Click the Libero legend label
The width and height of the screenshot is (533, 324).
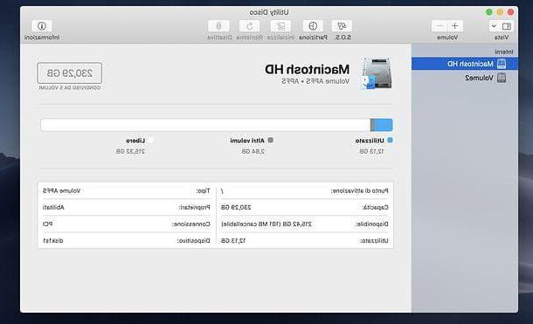tap(135, 141)
